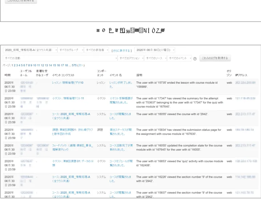Click event name コース活動完了が更新されました
The height and width of the screenshot is (200, 261).
121,147
